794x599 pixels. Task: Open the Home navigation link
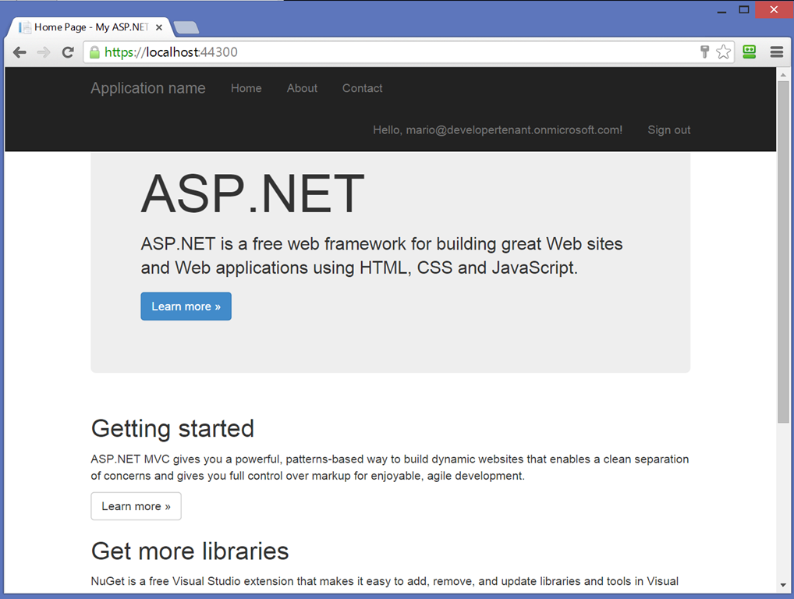[246, 88]
